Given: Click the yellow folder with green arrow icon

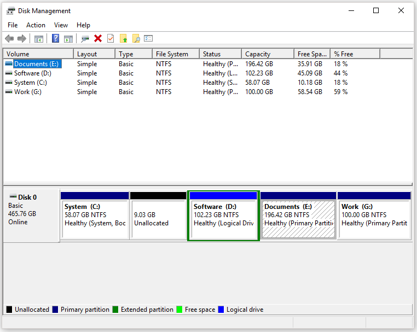Looking at the screenshot, I should coord(123,38).
